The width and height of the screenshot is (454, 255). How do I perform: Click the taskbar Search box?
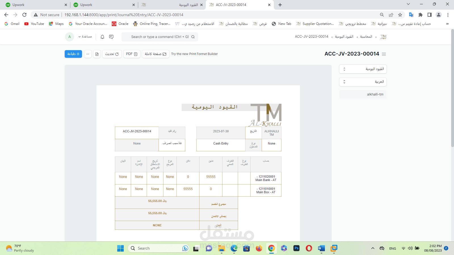click(x=158, y=248)
